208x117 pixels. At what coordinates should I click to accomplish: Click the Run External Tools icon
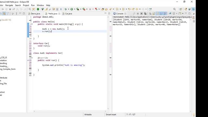point(84,9)
